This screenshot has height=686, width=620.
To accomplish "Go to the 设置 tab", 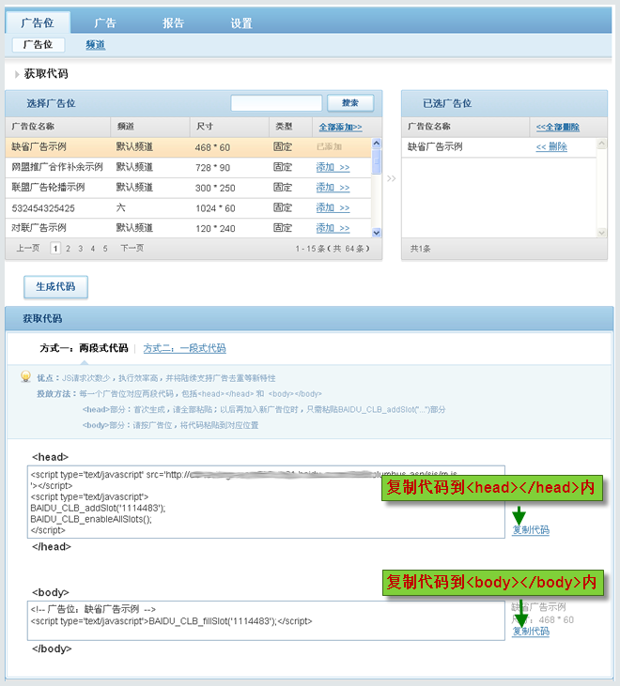I will [241, 23].
